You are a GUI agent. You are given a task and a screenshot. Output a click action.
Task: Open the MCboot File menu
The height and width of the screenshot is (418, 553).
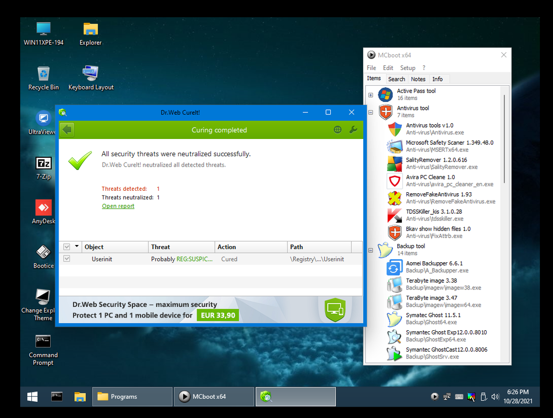[372, 68]
